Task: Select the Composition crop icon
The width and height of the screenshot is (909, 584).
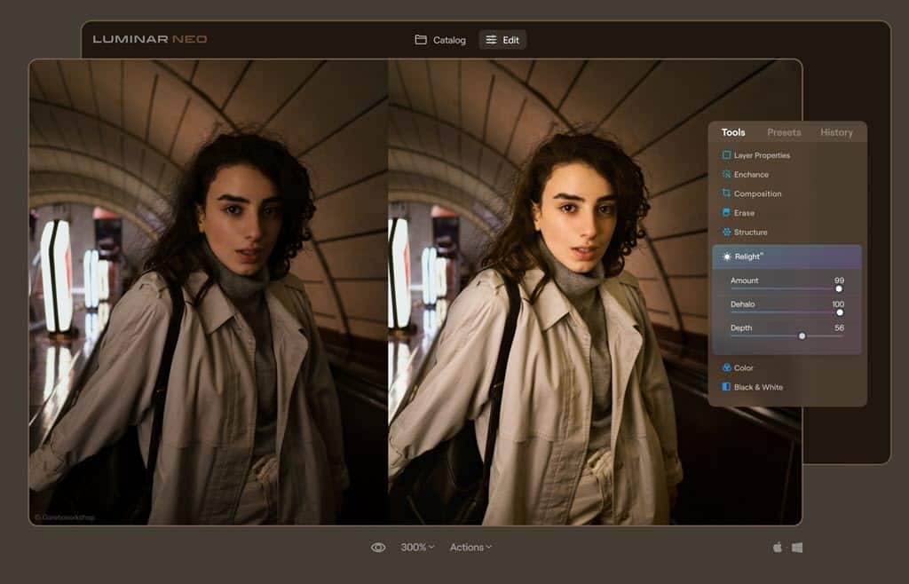Action: [x=726, y=193]
